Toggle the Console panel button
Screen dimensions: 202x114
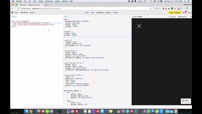[x=108, y=13]
